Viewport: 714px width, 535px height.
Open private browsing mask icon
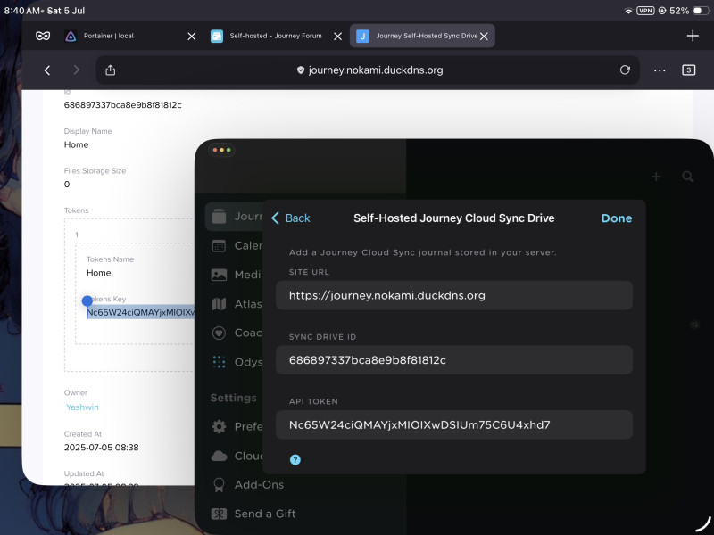click(43, 36)
